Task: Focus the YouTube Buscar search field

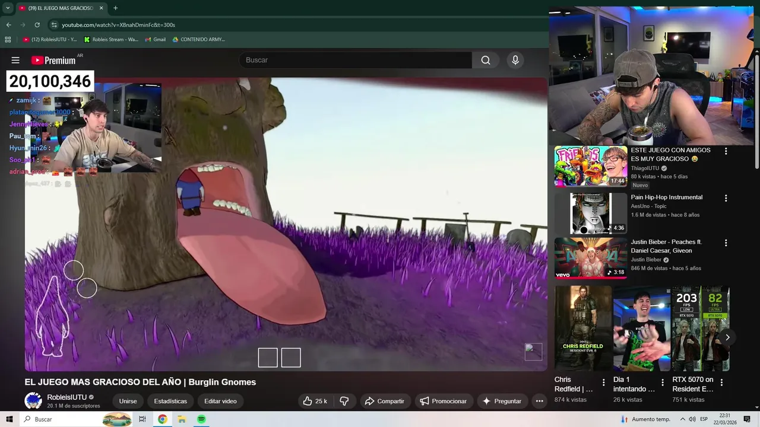Action: 355,60
